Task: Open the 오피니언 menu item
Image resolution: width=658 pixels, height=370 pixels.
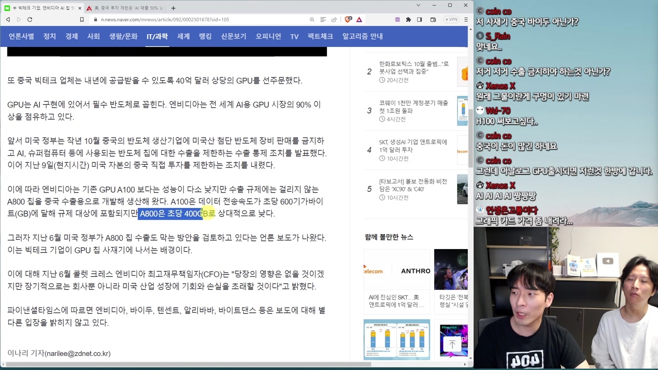Action: coord(268,36)
